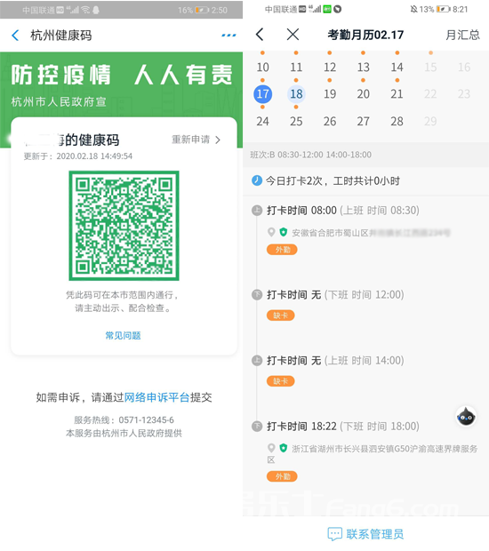Tap the blue clock icon beside 今日打卡2次
Viewport: 489px width, 551px height.
click(257, 180)
